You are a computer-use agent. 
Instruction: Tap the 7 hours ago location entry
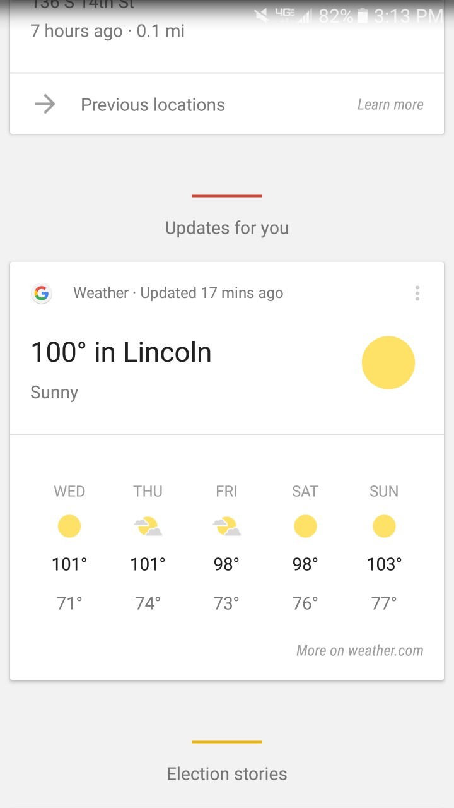(x=108, y=31)
